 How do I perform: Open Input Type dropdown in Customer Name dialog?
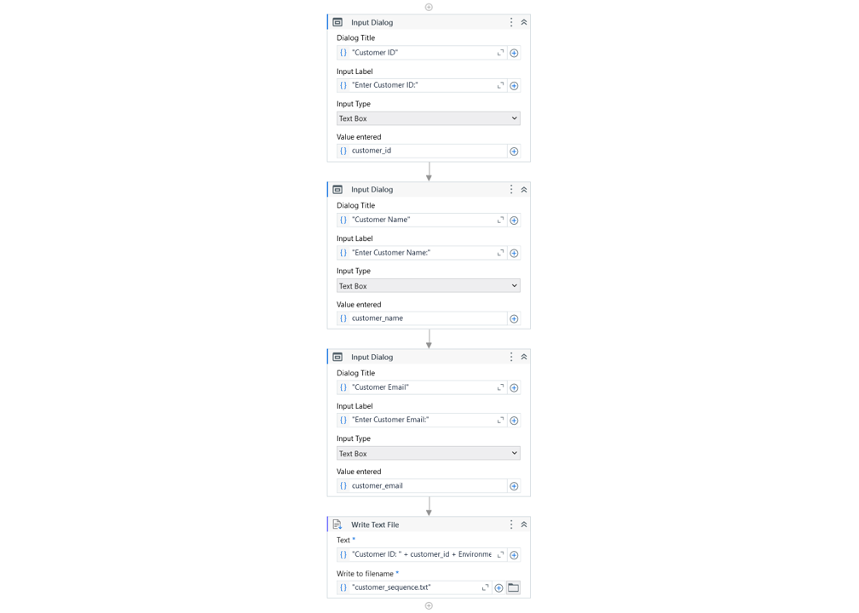point(429,286)
